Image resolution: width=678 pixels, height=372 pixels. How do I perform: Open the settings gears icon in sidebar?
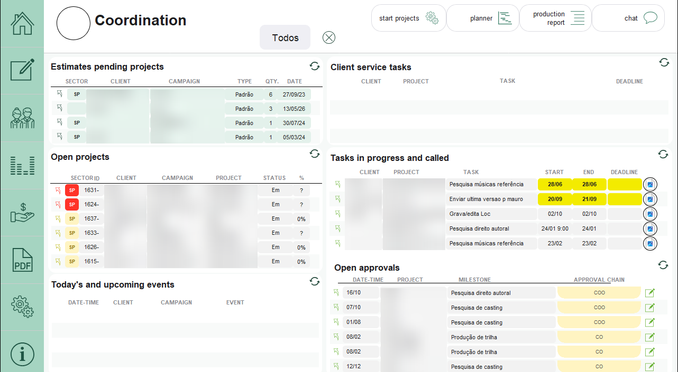pos(22,307)
